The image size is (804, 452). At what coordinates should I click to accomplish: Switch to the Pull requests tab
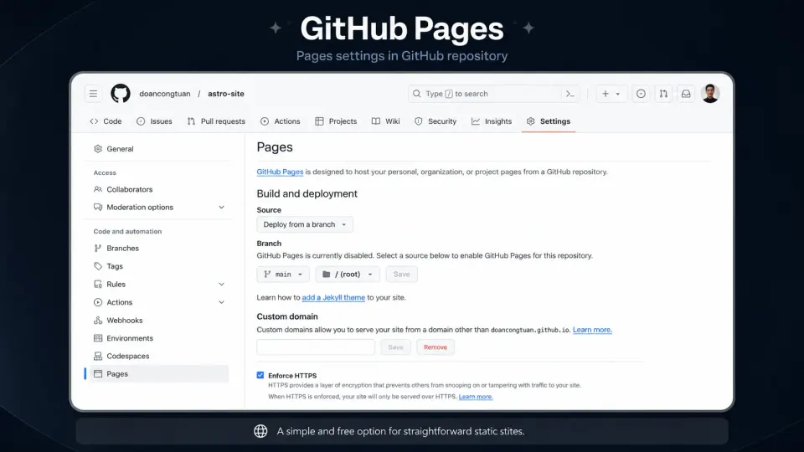216,121
